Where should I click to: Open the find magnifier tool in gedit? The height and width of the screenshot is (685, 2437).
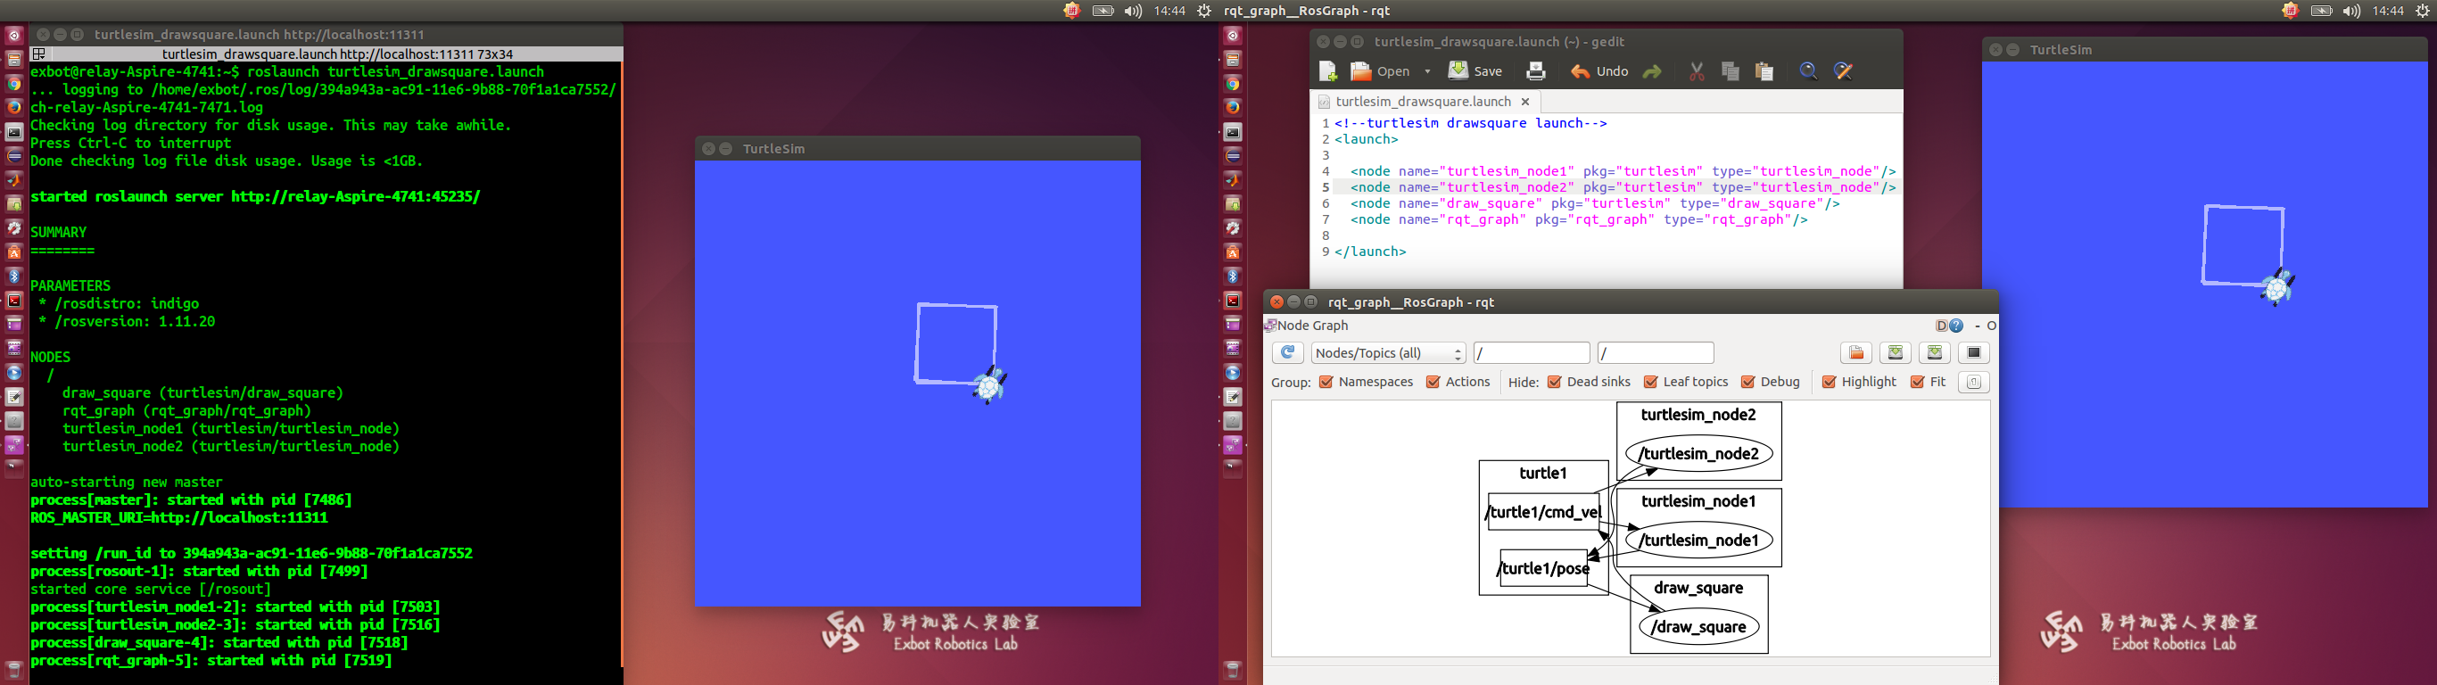click(1808, 72)
